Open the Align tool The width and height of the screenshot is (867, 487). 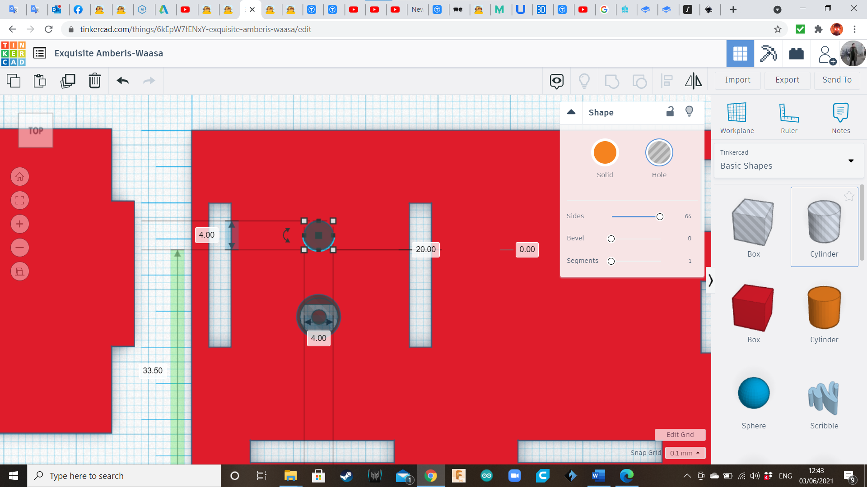click(x=667, y=81)
